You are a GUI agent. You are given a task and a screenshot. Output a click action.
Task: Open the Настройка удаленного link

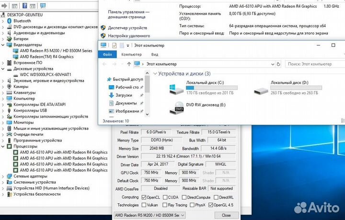(x=129, y=36)
